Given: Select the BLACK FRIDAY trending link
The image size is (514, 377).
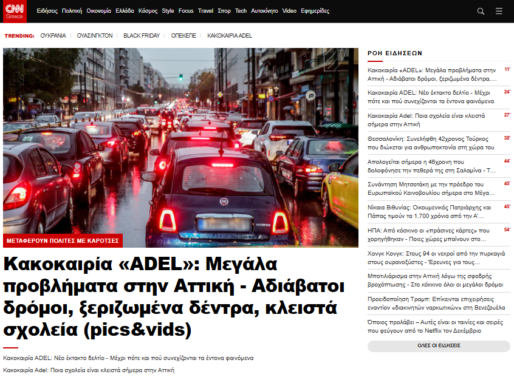Looking at the screenshot, I should [142, 36].
